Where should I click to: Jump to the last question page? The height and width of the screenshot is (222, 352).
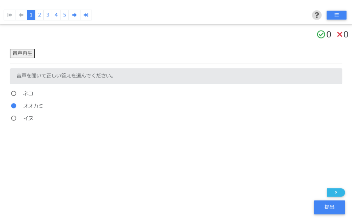[x=86, y=15]
